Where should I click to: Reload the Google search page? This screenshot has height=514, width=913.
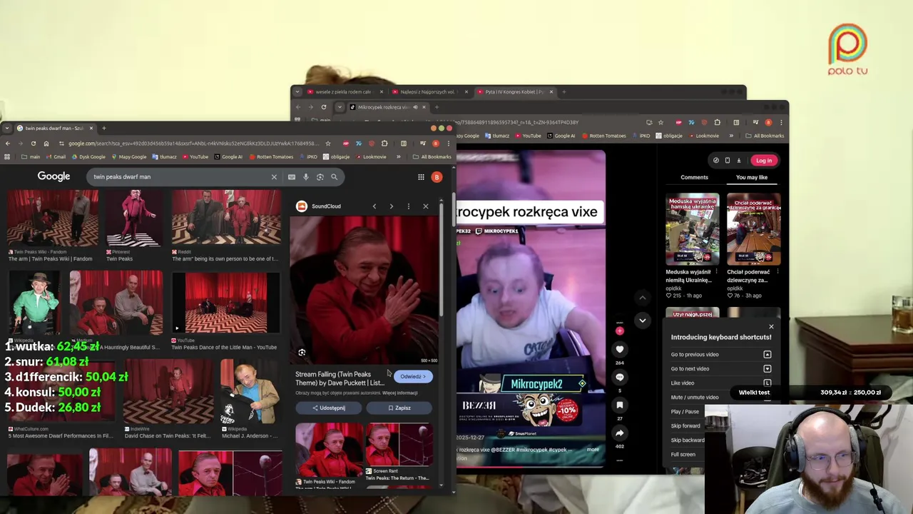[33, 143]
